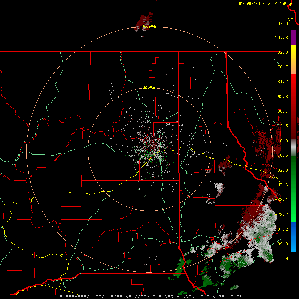Select the -0.9 scale value

[x=283, y=141]
